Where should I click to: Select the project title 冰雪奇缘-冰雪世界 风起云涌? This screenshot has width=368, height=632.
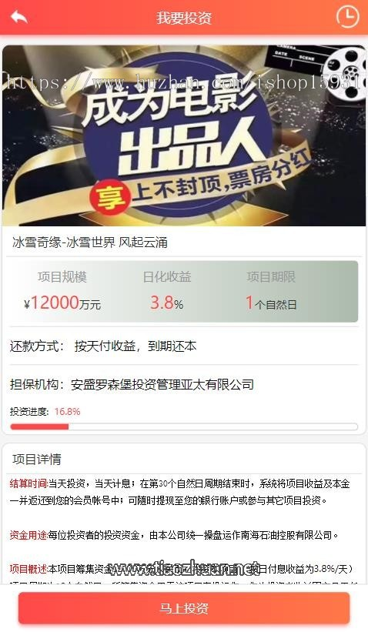90,242
